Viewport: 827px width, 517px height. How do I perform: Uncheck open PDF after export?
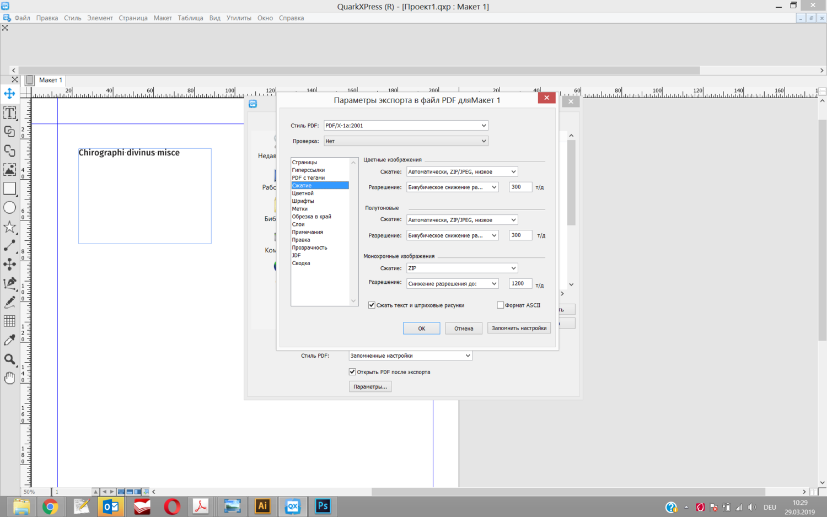coord(352,372)
